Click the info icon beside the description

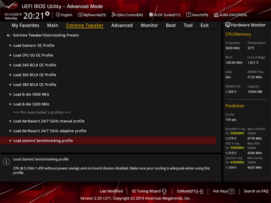pos(6,162)
